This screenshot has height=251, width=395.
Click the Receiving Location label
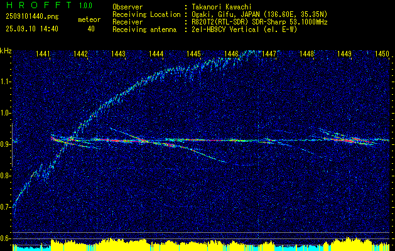pyautogui.click(x=146, y=14)
